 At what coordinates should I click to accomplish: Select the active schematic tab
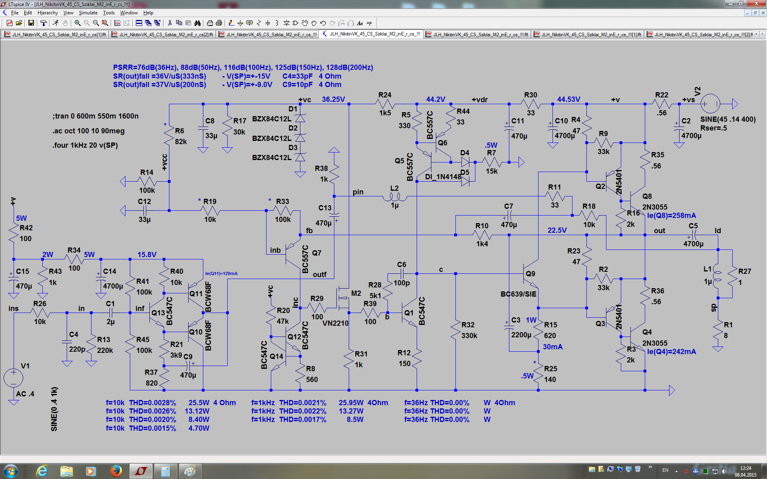click(x=371, y=34)
